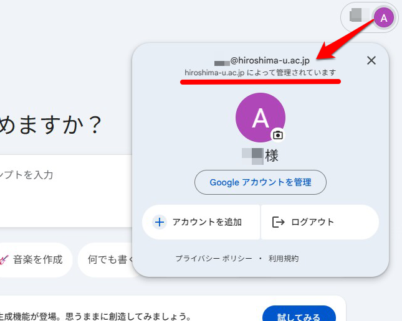Screen dimensions: 402x321
Task: Click the blurred icon beside the account avatar
Action: coord(357,16)
